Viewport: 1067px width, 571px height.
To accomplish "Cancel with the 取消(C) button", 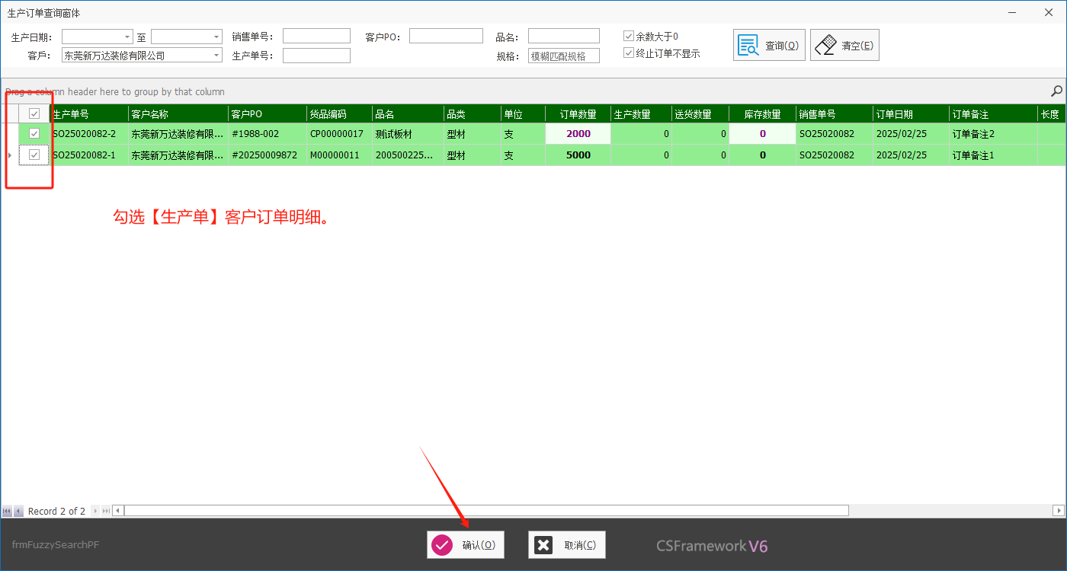I will [x=567, y=545].
